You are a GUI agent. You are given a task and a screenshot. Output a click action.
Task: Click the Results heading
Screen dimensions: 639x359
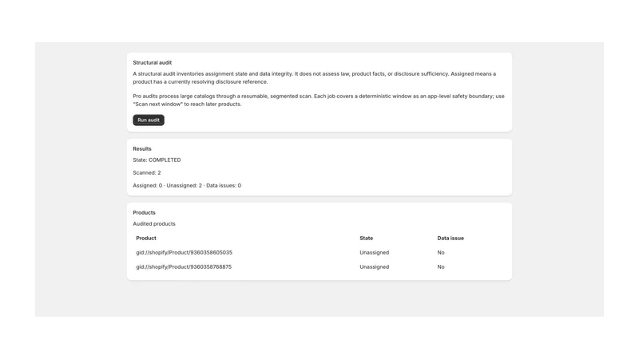[142, 149]
